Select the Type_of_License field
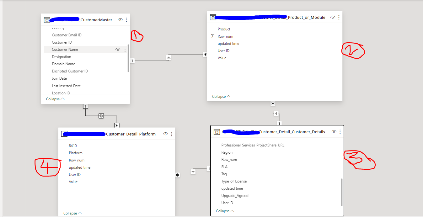Image resolution: width=423 pixels, height=217 pixels. click(234, 181)
